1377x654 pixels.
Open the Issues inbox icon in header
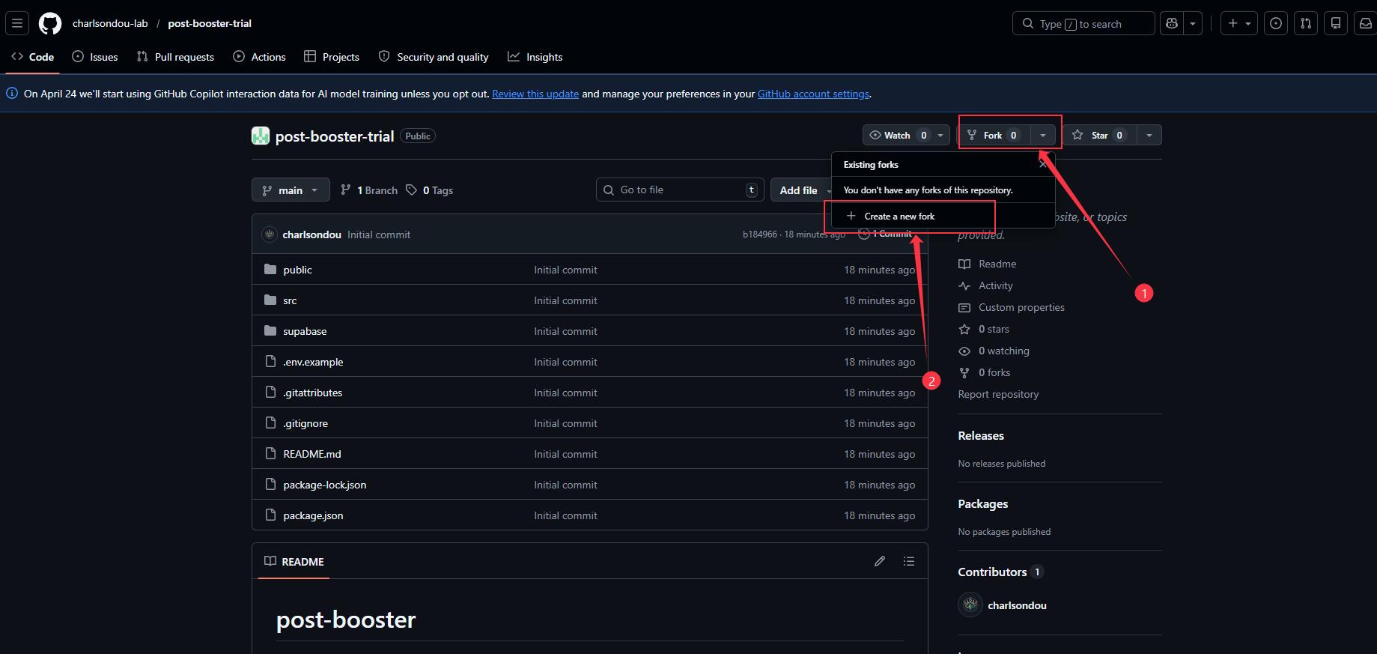click(x=1276, y=23)
